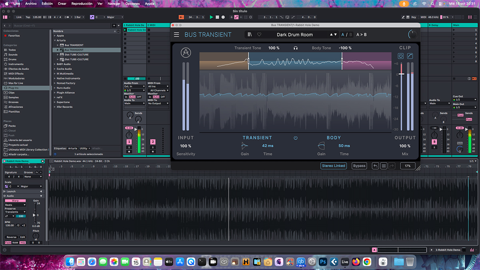Favorite the Dark Drum Room preset
The width and height of the screenshot is (480, 270).
(x=259, y=35)
